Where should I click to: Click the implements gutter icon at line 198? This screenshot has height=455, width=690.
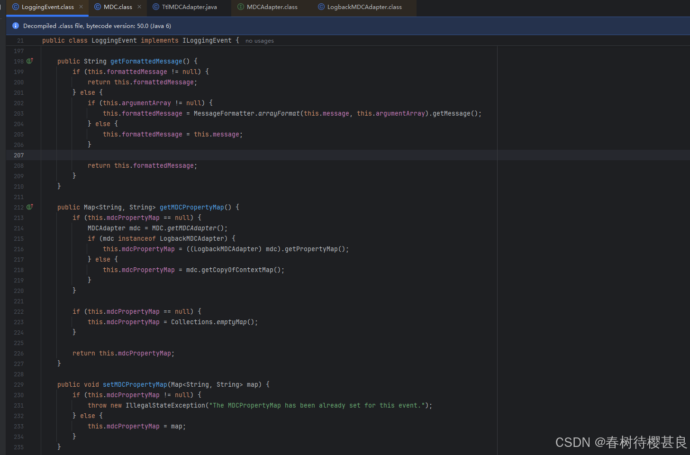(30, 61)
